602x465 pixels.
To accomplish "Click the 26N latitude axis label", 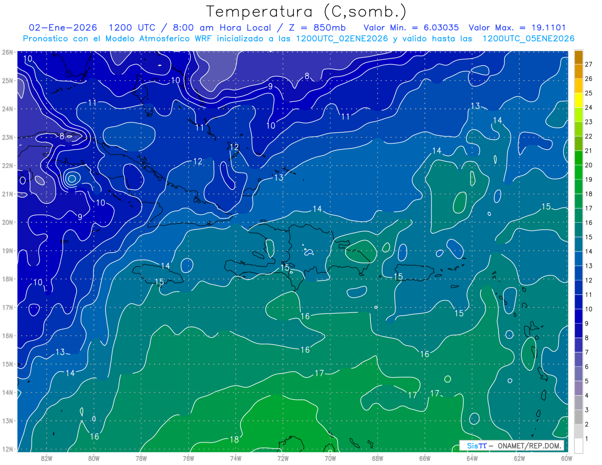I will 7,52.
